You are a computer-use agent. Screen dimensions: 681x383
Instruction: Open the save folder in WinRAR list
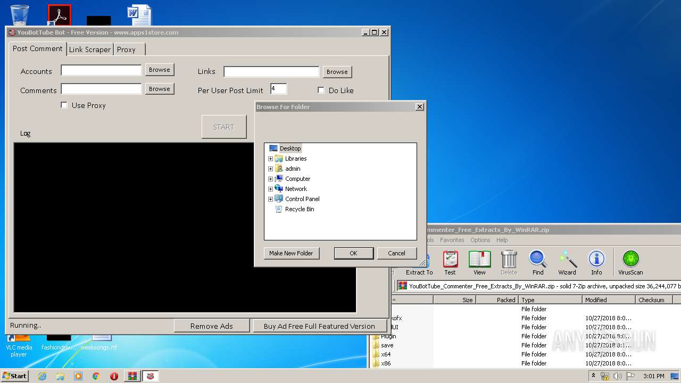pos(387,345)
